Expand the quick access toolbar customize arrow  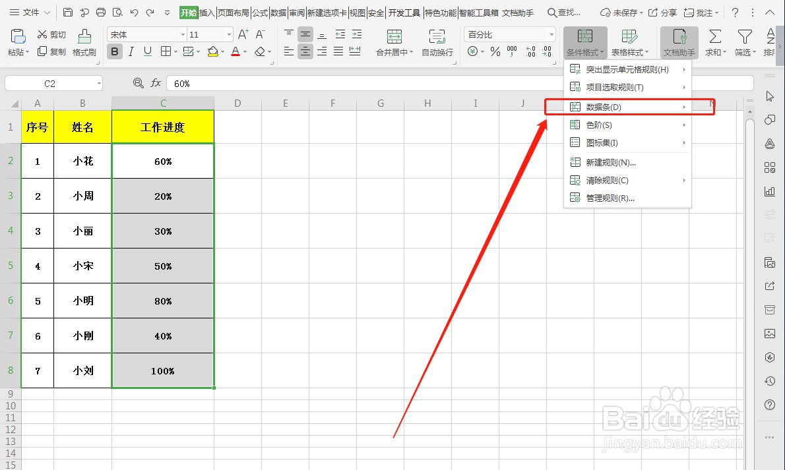coord(167,13)
